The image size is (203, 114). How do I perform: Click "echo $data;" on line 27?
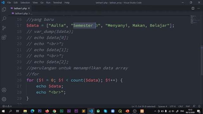click(49, 86)
